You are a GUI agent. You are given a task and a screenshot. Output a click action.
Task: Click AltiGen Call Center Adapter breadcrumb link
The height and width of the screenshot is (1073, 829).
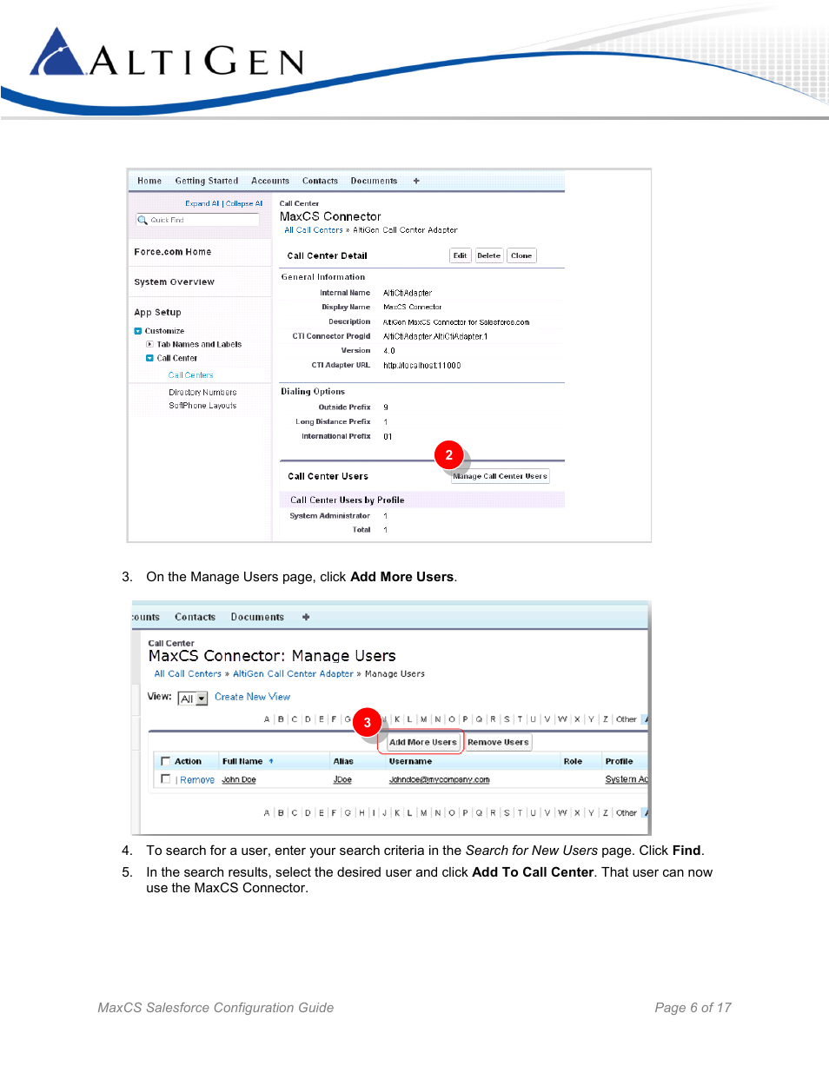pos(293,673)
